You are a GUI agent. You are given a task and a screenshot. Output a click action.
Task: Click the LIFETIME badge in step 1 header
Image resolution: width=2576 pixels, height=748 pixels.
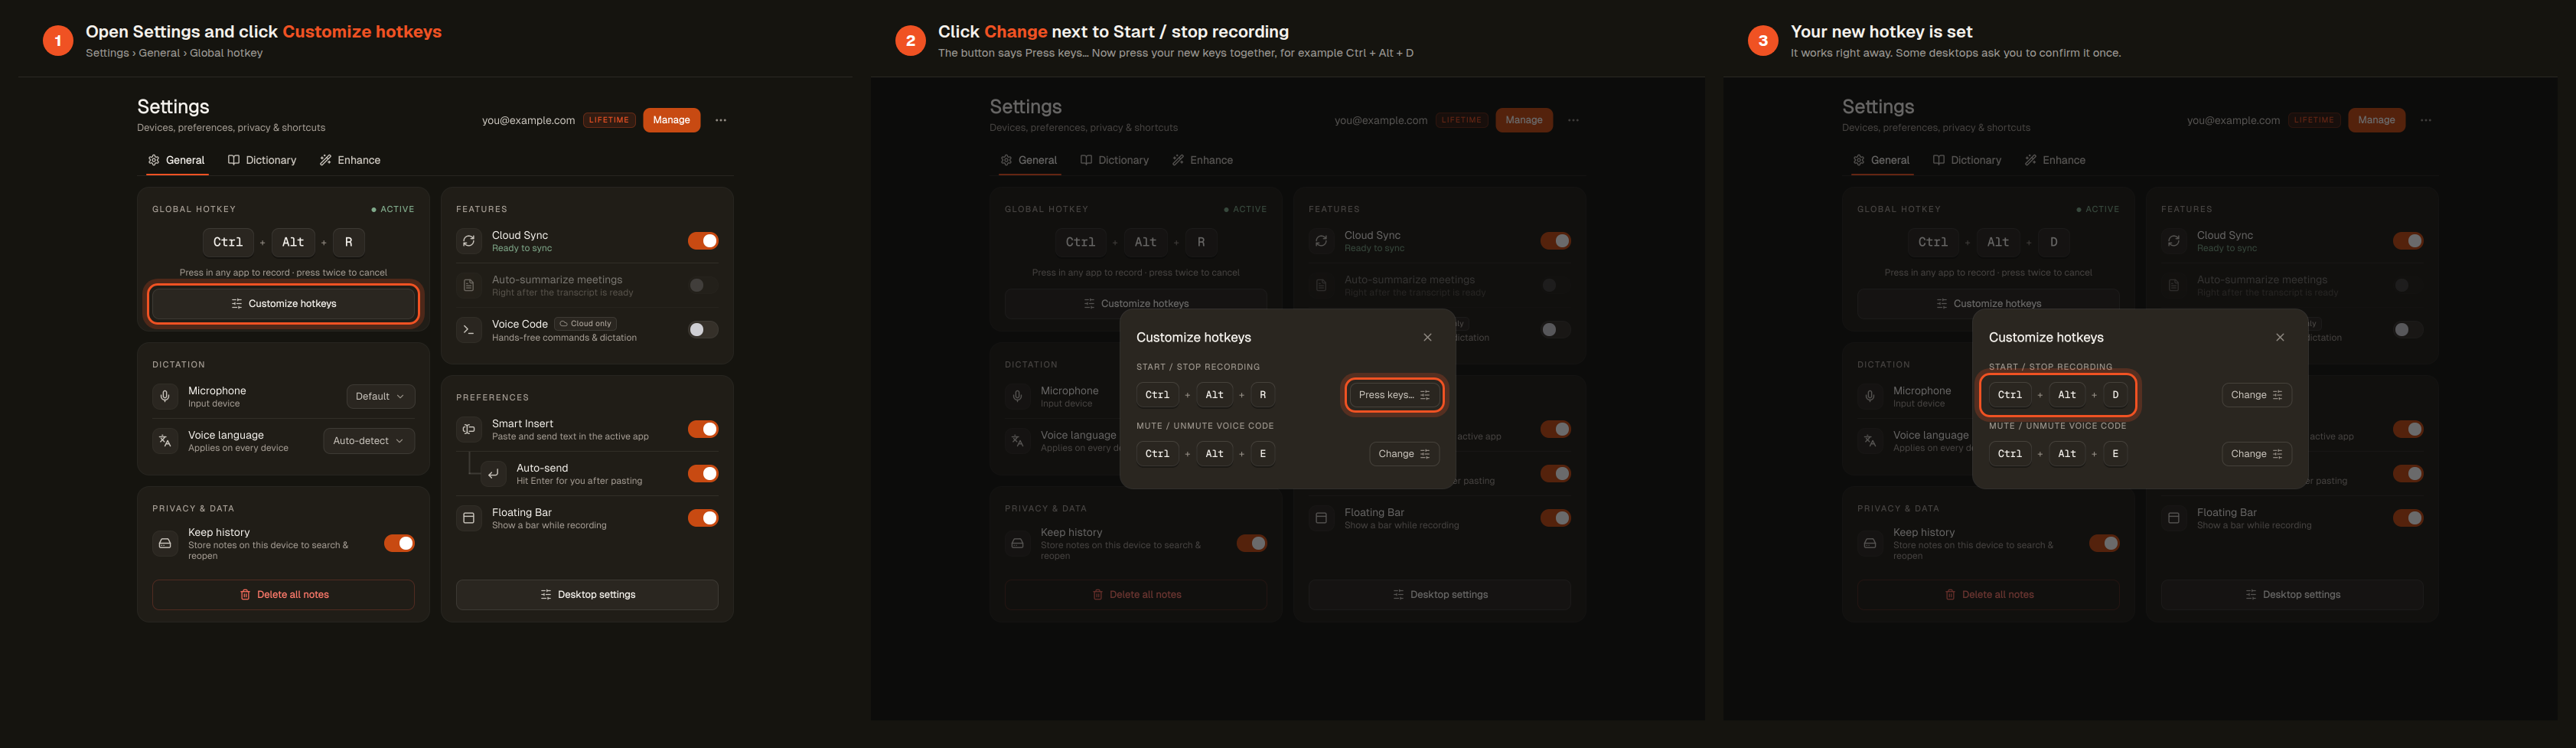click(609, 120)
